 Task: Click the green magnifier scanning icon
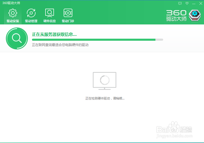[x=17, y=38]
